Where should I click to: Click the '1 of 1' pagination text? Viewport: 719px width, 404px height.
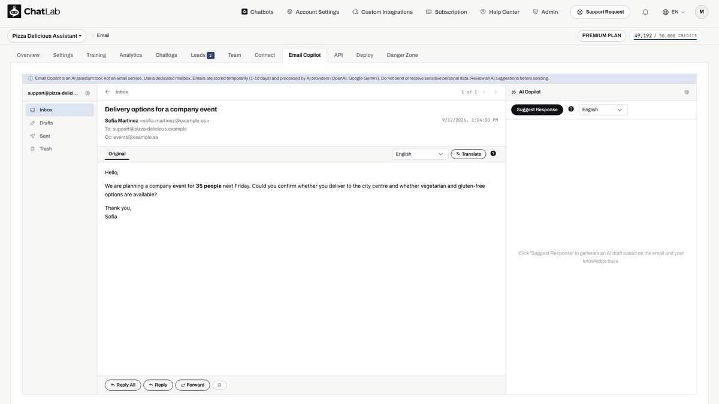point(469,92)
